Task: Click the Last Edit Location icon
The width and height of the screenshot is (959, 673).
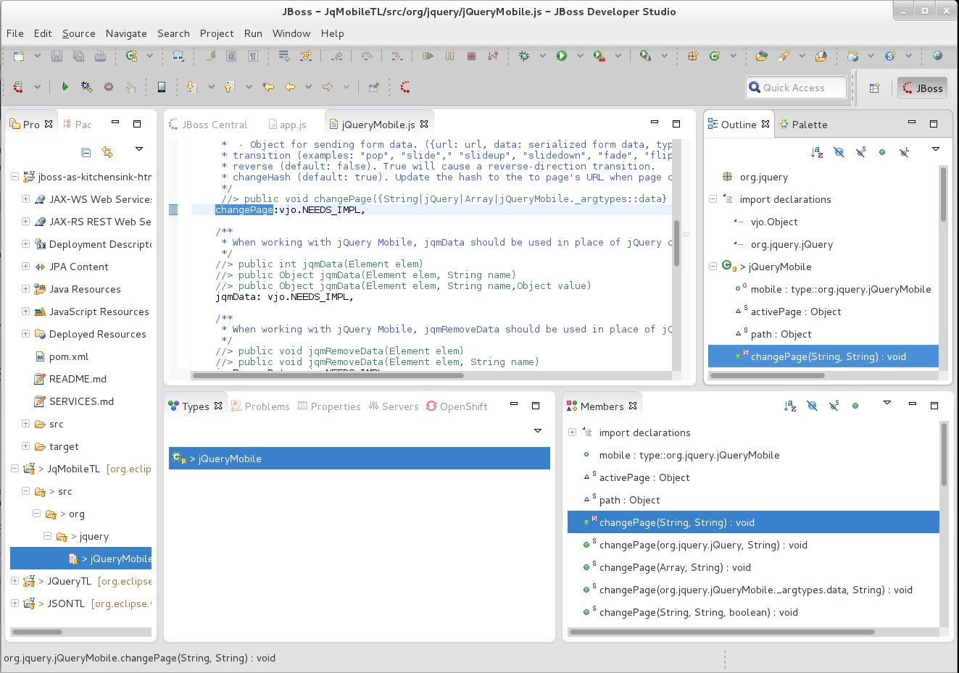Action: pos(268,87)
